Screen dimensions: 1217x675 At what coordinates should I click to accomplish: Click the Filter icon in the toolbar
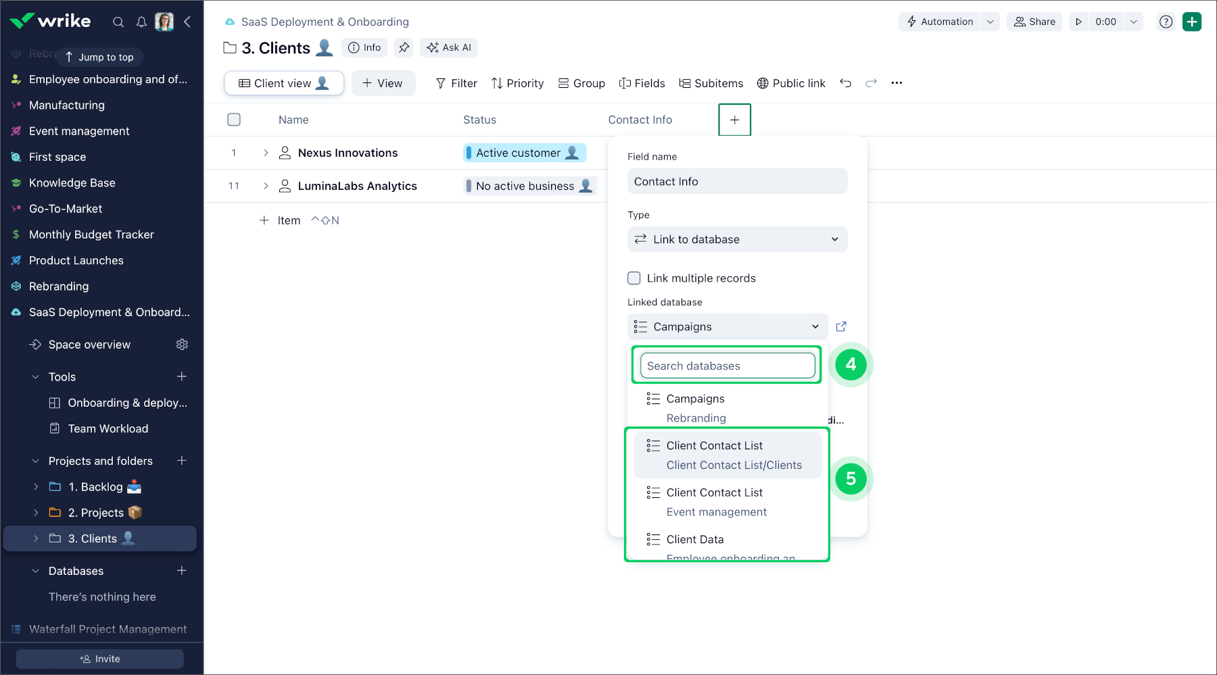point(440,83)
